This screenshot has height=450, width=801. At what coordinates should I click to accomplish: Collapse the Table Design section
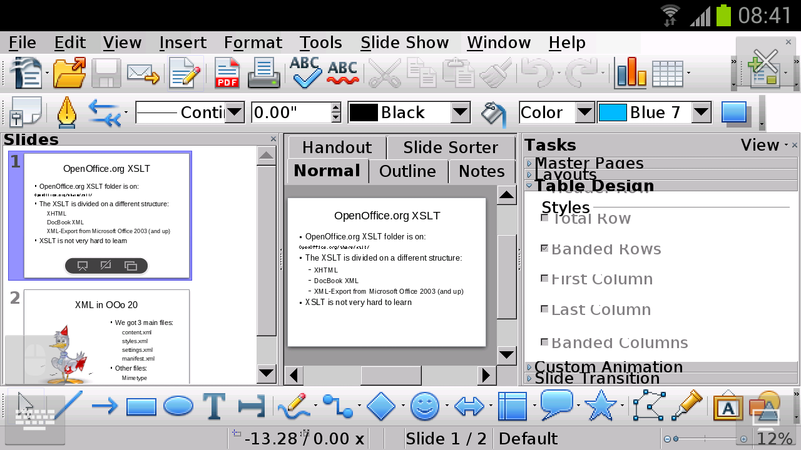tap(661, 186)
